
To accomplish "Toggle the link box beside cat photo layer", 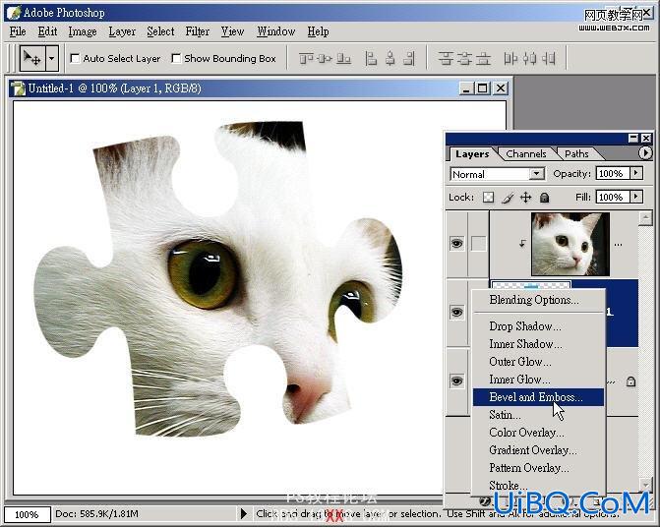I will coord(478,244).
